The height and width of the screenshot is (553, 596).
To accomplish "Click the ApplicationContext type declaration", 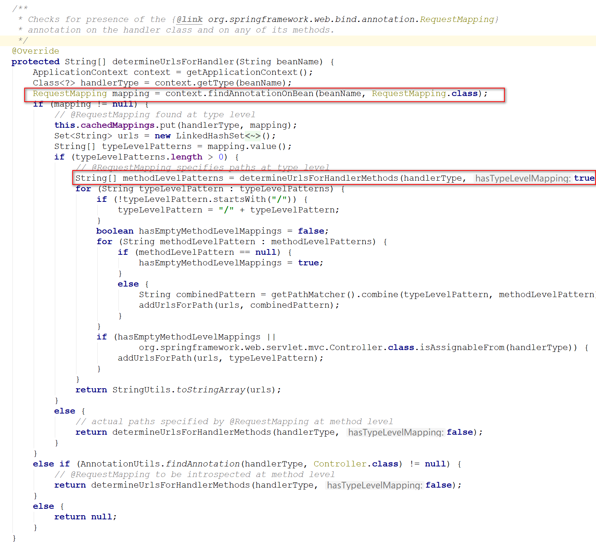I will [80, 72].
